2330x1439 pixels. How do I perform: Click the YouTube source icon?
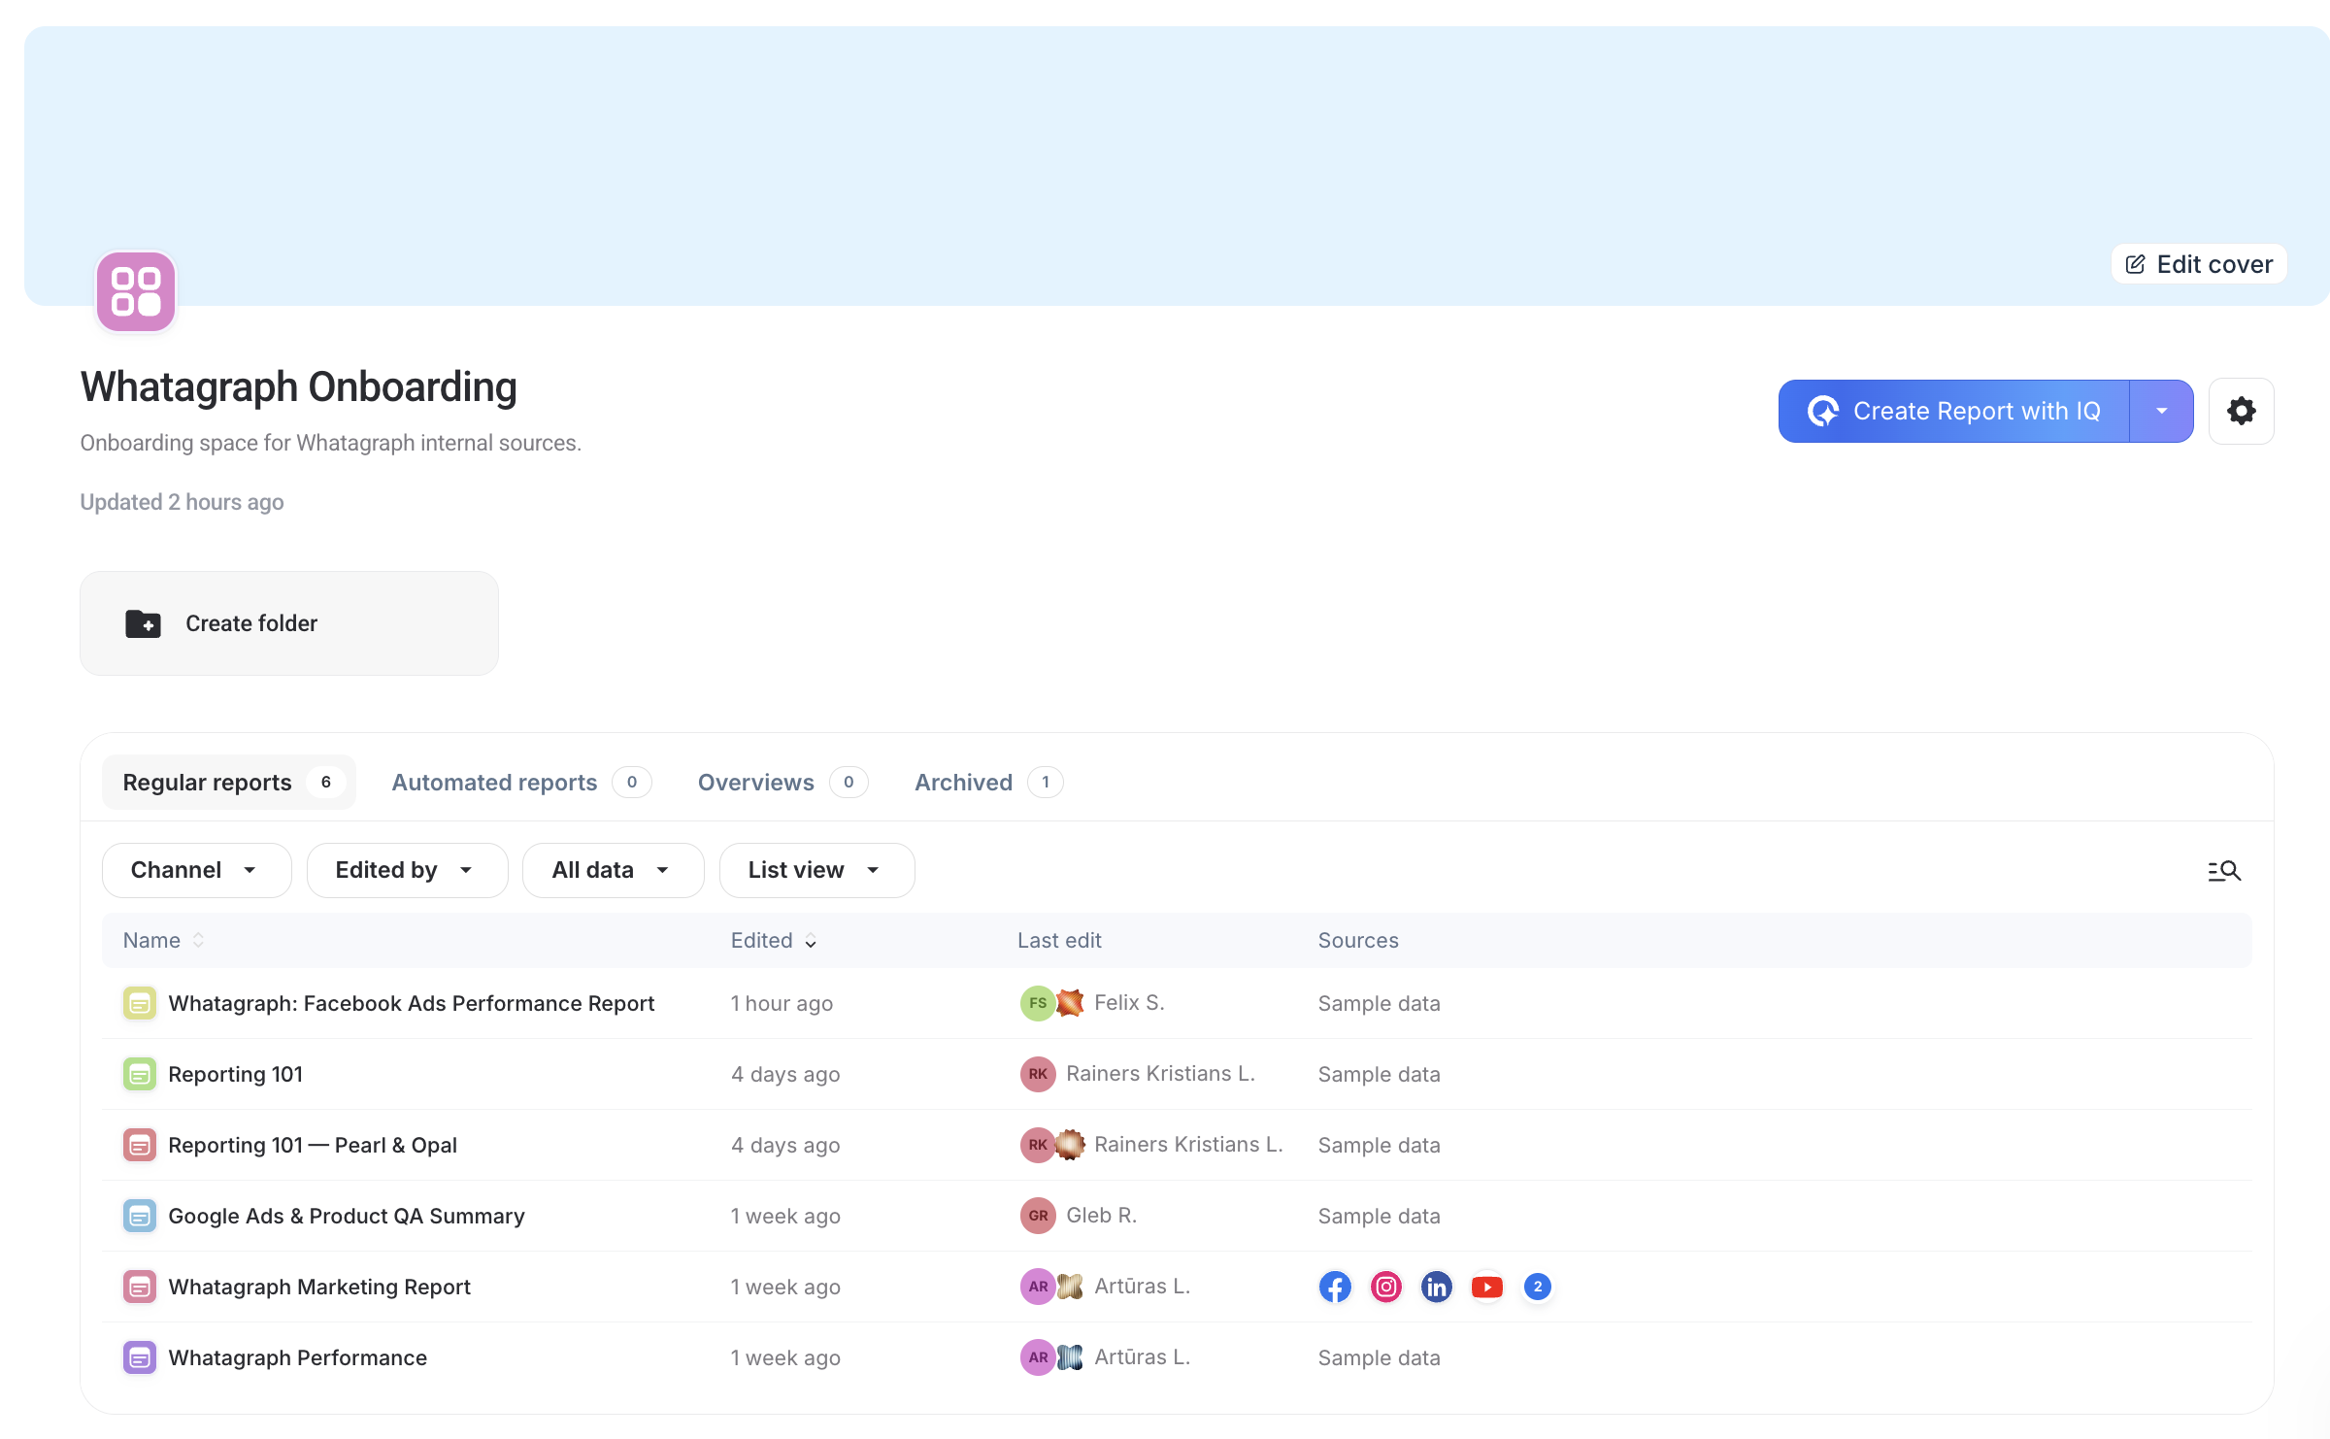coord(1486,1287)
